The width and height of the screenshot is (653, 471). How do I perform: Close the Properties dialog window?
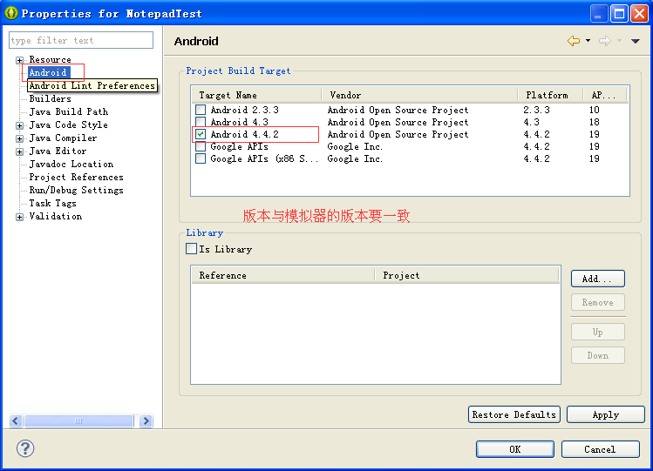coord(639,13)
